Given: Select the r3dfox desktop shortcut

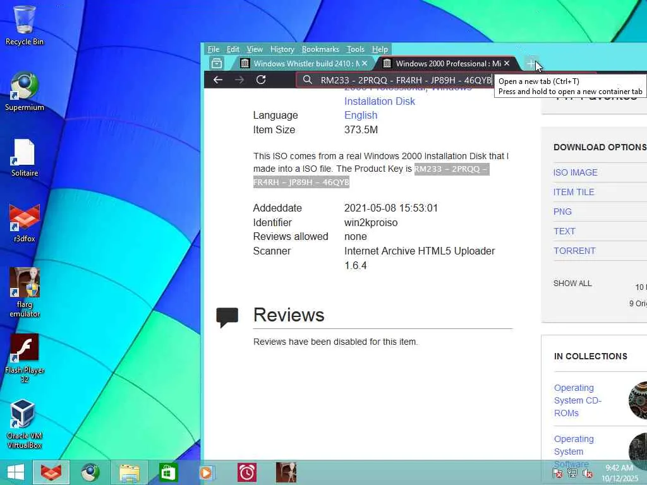Looking at the screenshot, I should click(25, 223).
